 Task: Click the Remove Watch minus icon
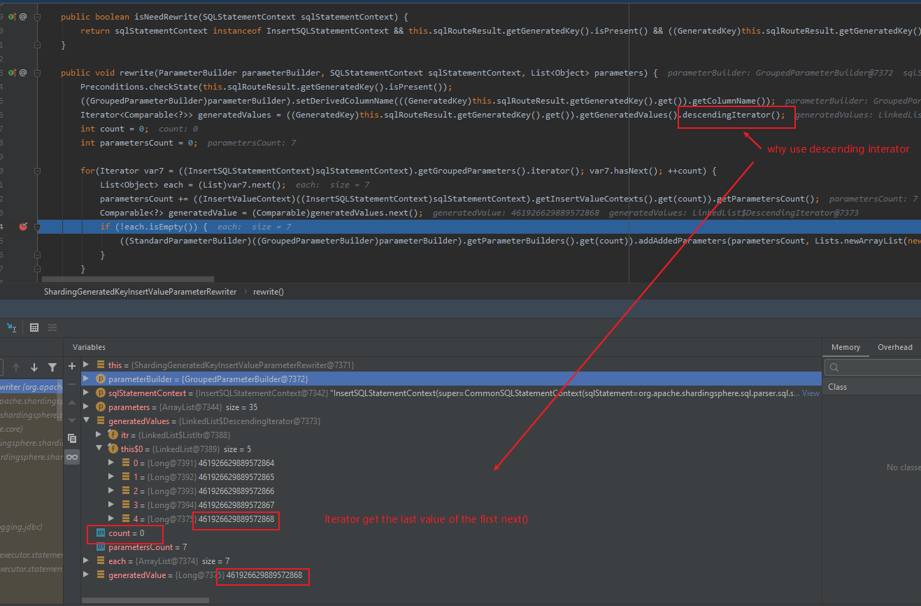tap(71, 383)
